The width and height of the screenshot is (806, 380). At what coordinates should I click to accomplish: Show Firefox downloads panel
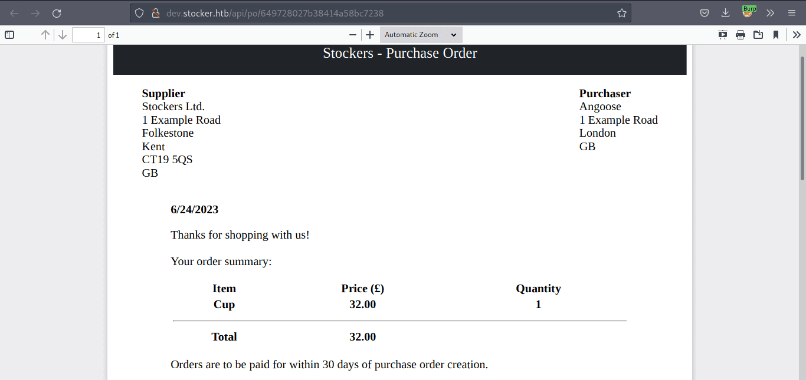[726, 13]
